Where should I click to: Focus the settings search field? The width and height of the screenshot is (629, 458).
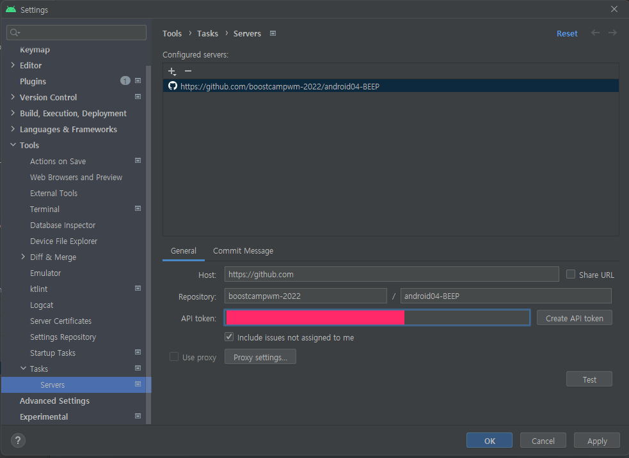pos(76,33)
